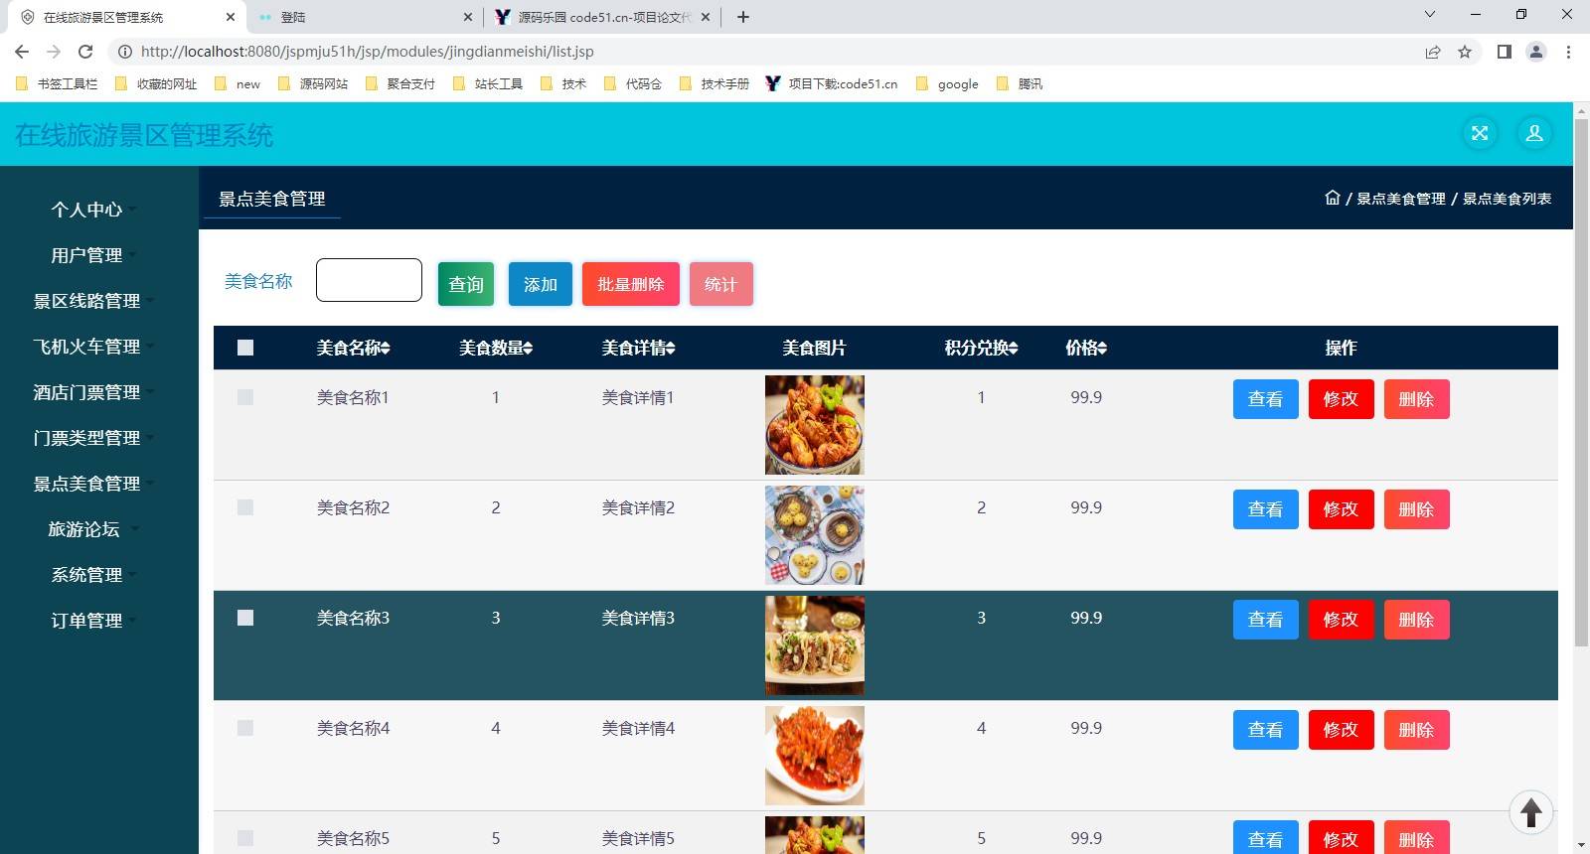This screenshot has height=854, width=1590.
Task: Click the 批量删除 button
Action: pyautogui.click(x=631, y=284)
